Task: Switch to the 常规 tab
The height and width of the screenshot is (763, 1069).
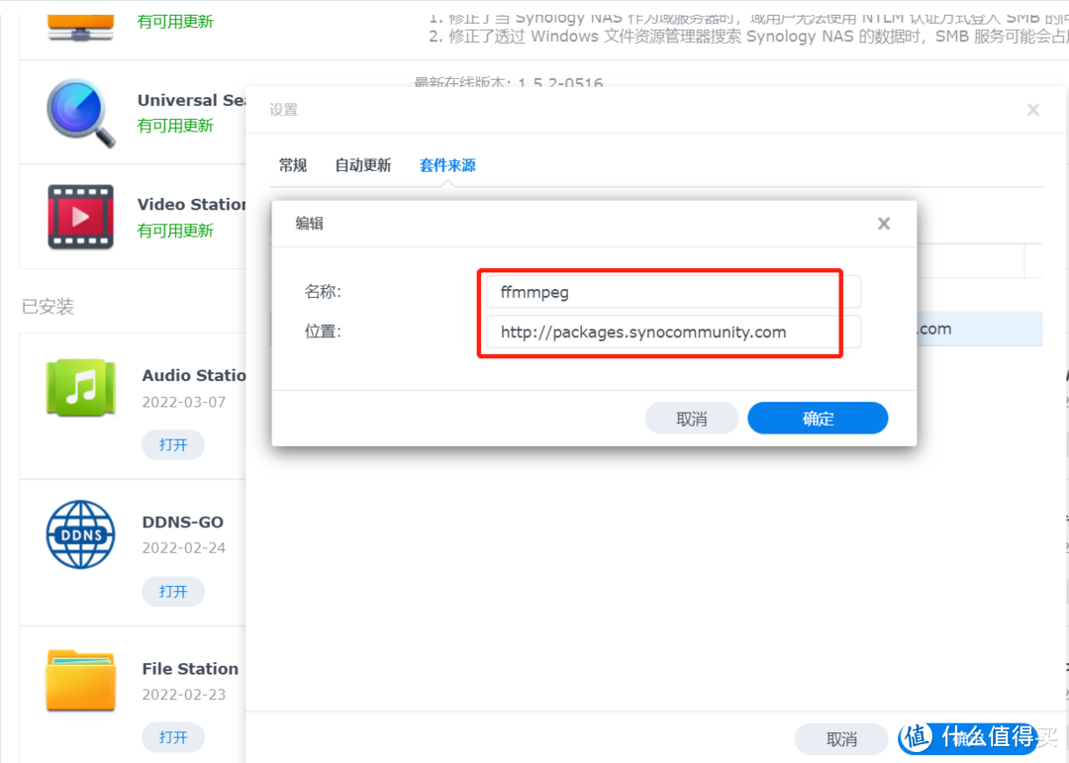Action: [293, 165]
